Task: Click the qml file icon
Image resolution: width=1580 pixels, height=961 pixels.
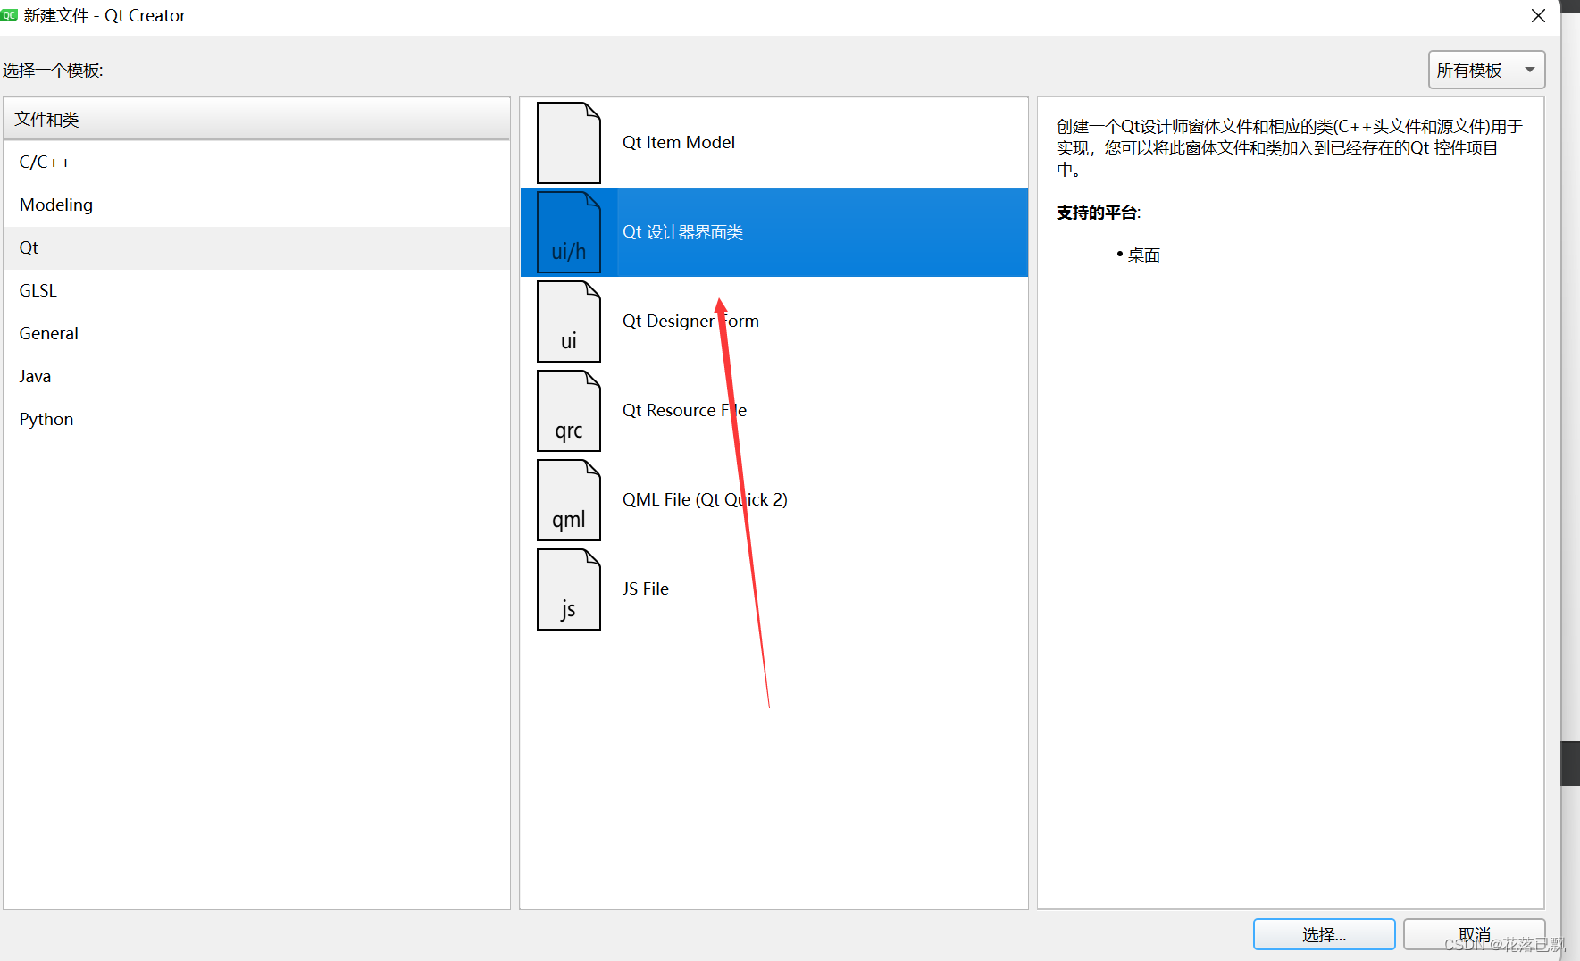Action: pos(569,500)
